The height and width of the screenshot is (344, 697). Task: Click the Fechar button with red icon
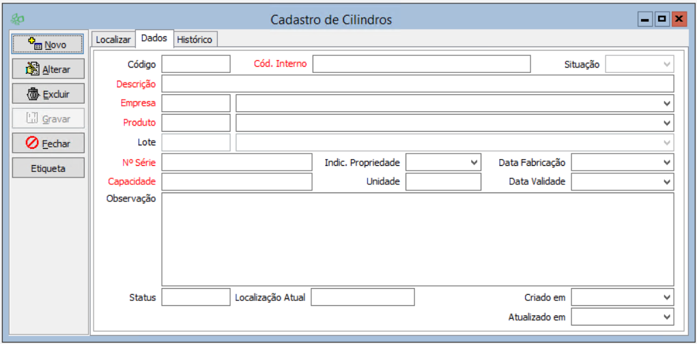[x=48, y=143]
